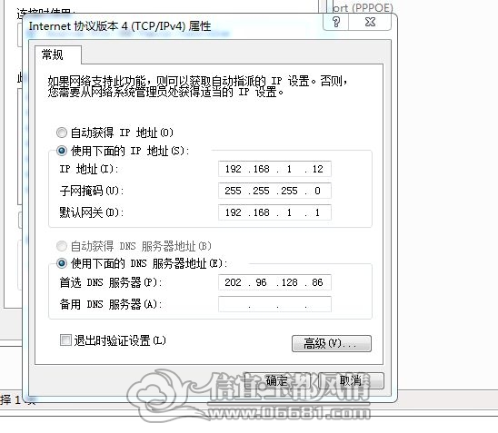Click the empty 备用 DNS 服务器 field
The width and height of the screenshot is (498, 433).
(x=274, y=304)
